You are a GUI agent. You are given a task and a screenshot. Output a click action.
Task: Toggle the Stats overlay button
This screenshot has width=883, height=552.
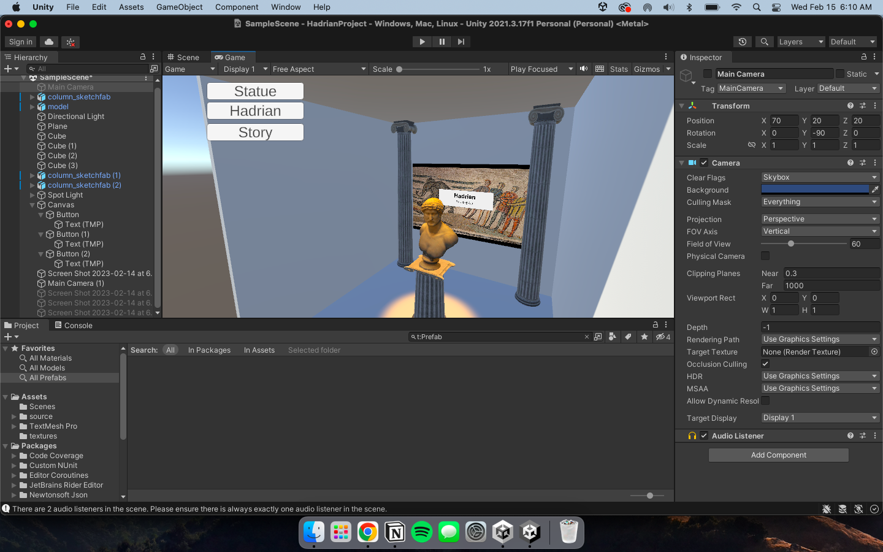coord(619,69)
